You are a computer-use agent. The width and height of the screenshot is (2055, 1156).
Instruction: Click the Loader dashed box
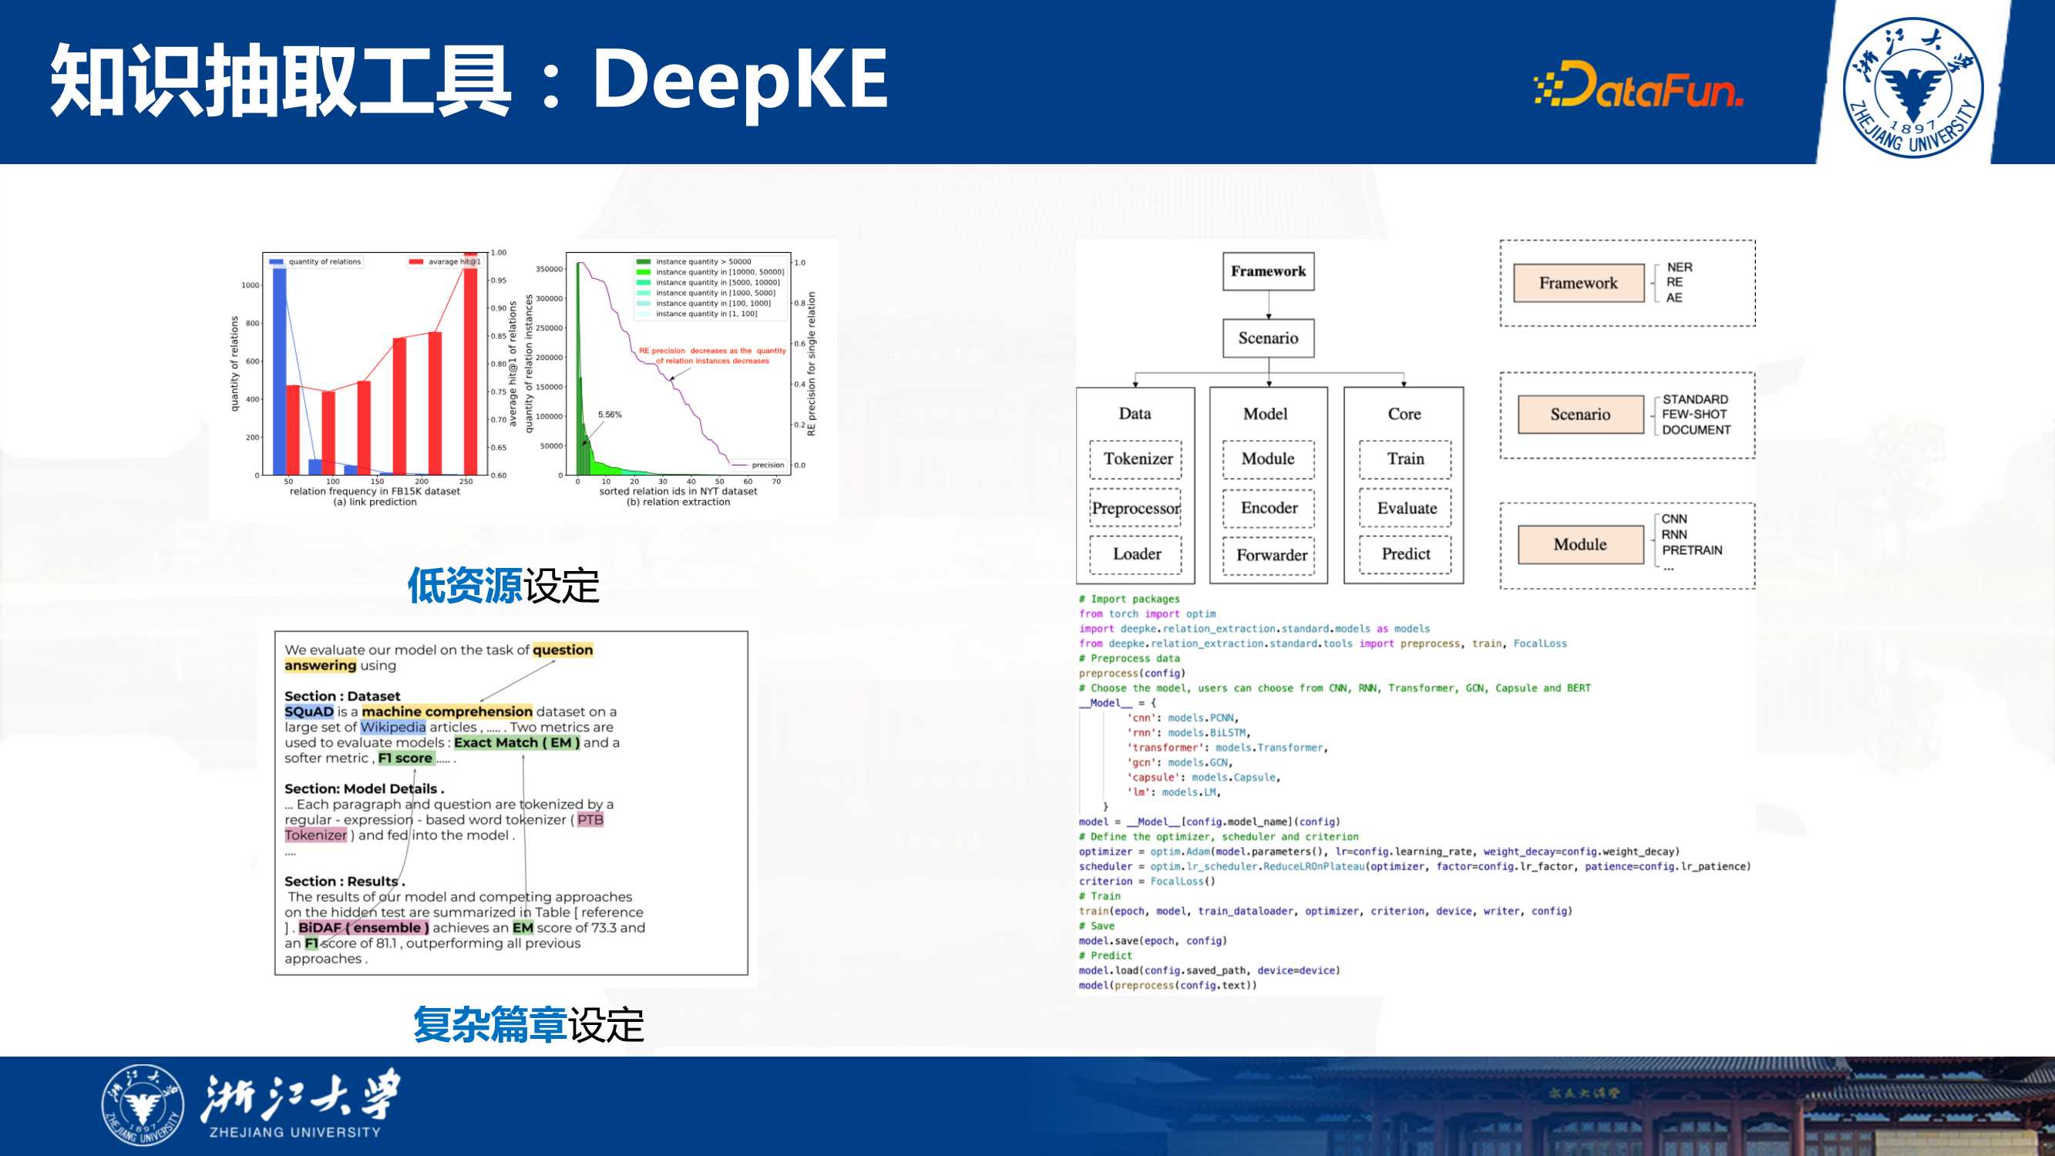[1136, 554]
